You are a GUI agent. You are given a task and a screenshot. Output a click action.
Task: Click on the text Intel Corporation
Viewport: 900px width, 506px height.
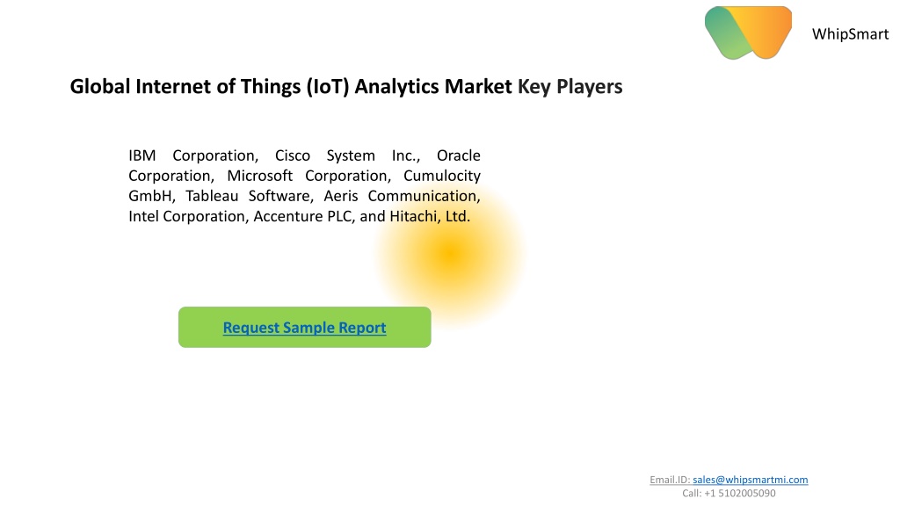coord(188,216)
